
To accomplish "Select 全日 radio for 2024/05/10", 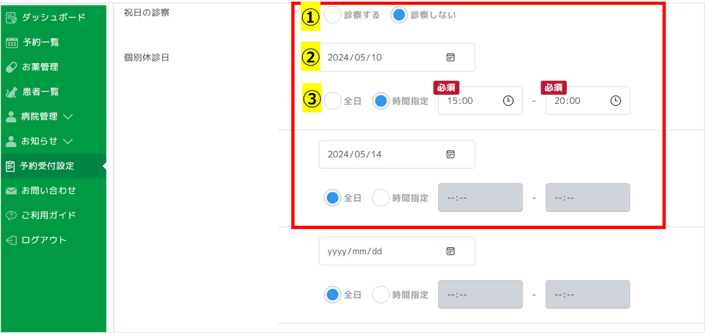I will coord(333,101).
